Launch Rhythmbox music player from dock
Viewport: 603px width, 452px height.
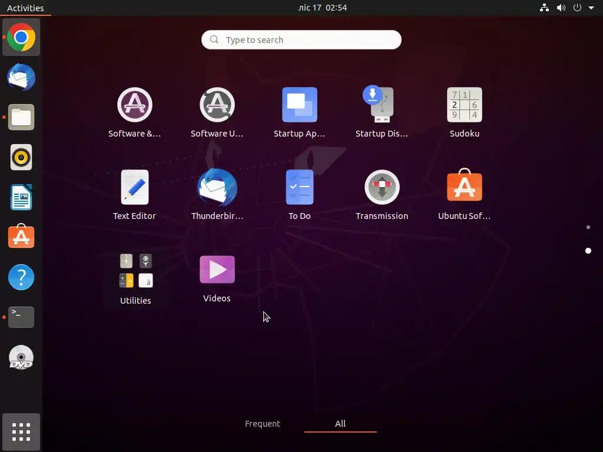coord(21,157)
